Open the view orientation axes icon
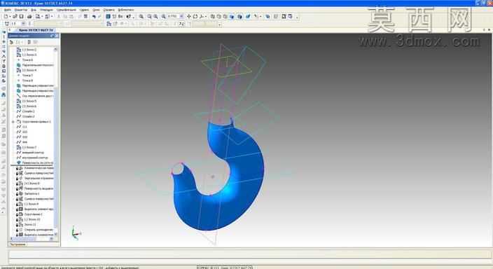Viewport: 493px width, 269px height. (x=202, y=16)
